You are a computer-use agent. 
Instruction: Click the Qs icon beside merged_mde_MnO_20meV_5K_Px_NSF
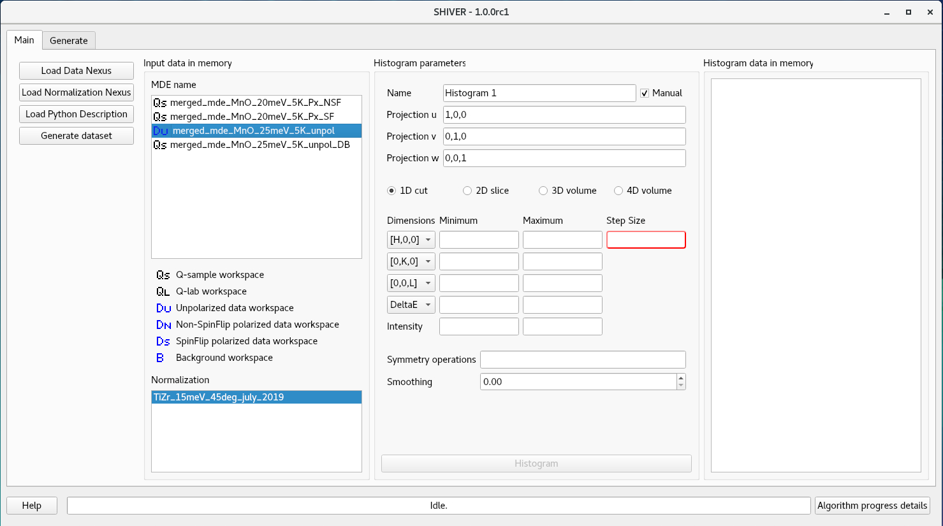[160, 102]
